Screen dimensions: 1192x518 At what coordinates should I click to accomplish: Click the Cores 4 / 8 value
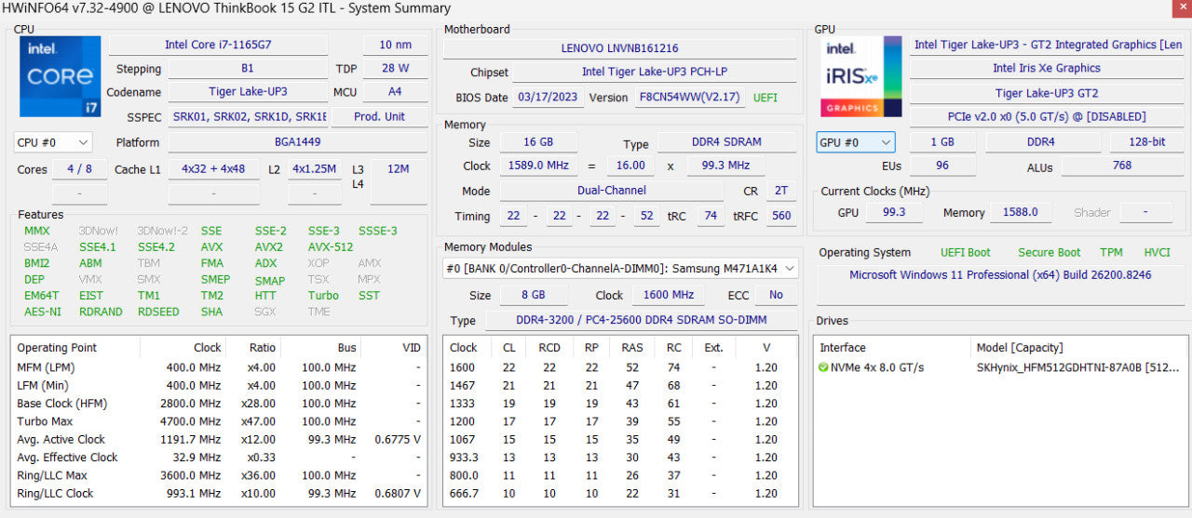pos(79,169)
